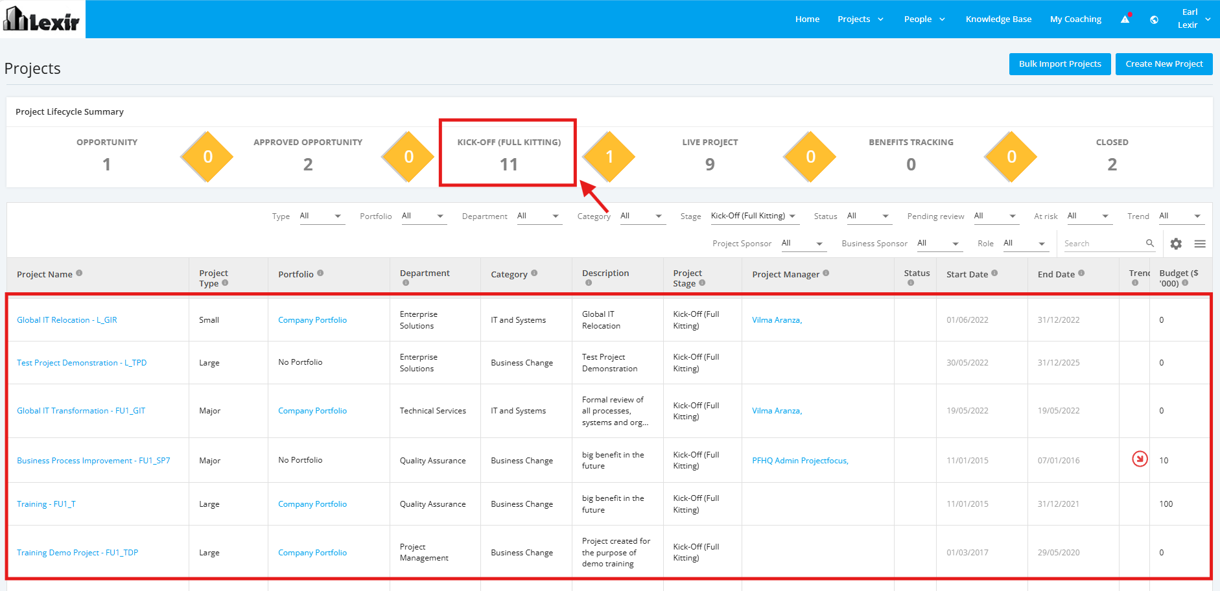The height and width of the screenshot is (591, 1220).
Task: Click info icon beside Project Stage header
Action: click(x=702, y=283)
